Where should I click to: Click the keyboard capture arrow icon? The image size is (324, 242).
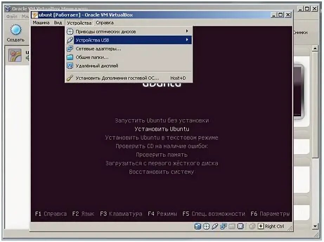pyautogui.click(x=261, y=226)
